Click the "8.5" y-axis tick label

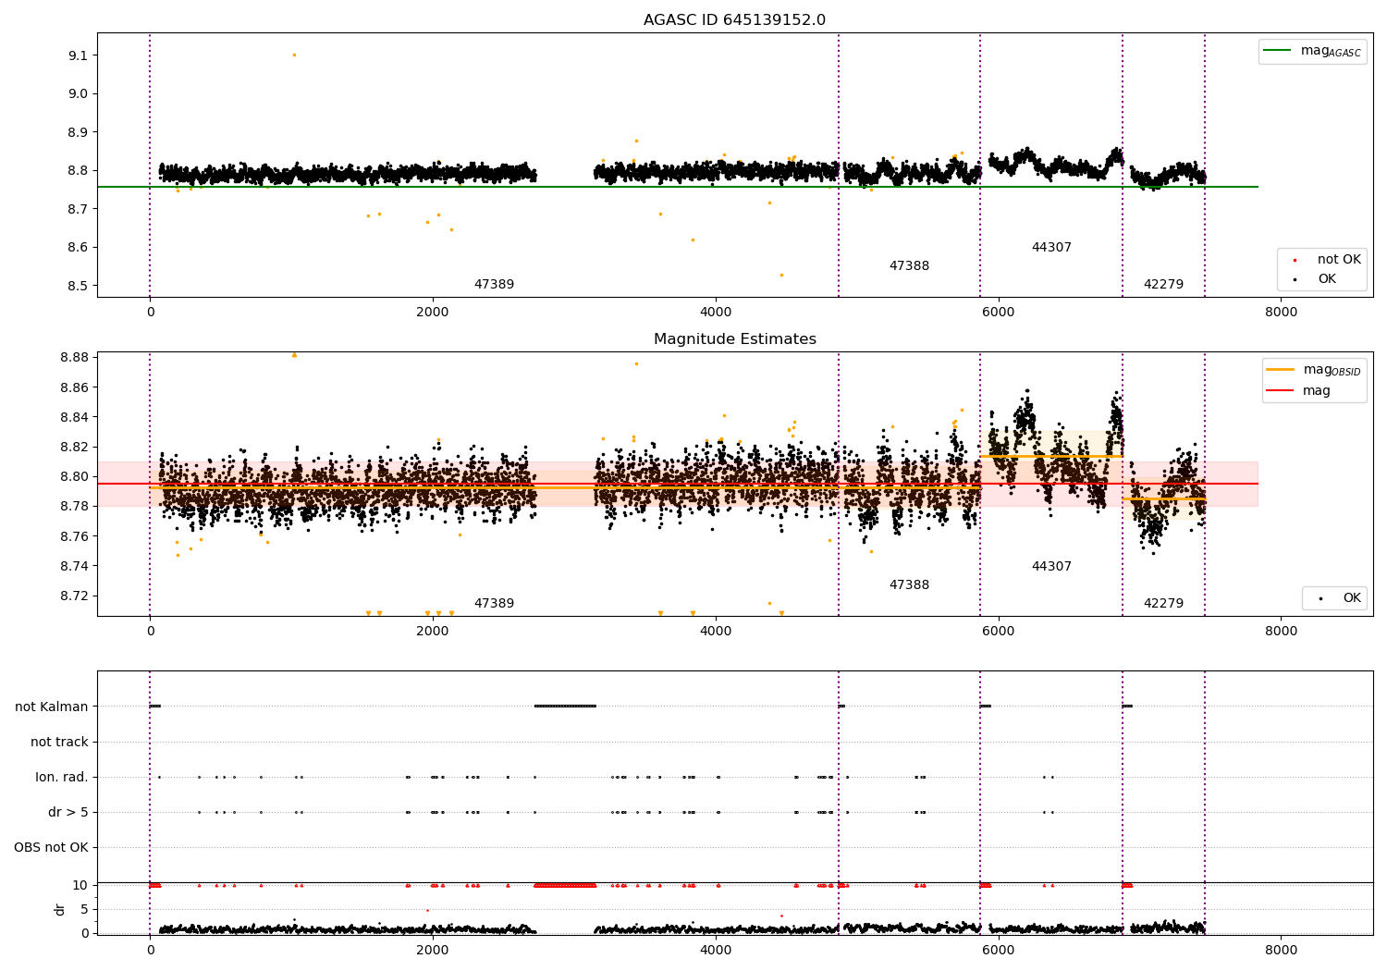tap(78, 286)
